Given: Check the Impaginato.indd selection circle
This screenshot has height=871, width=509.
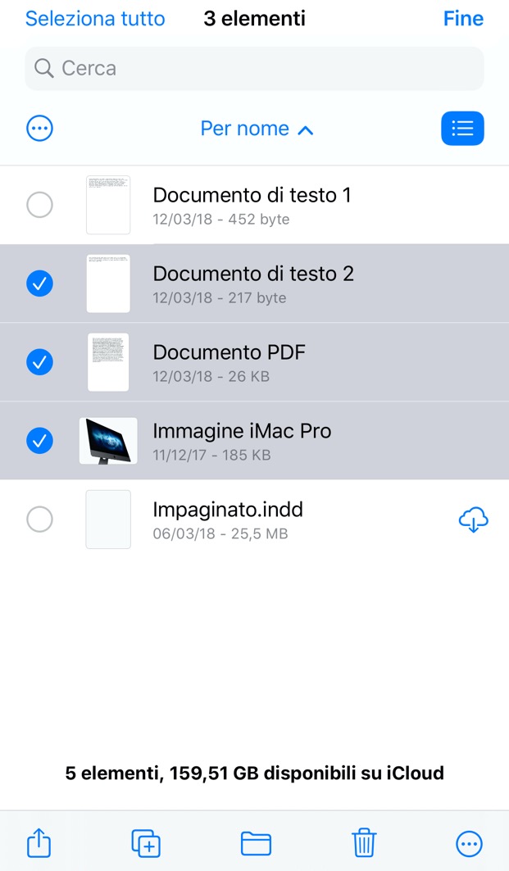Looking at the screenshot, I should click(39, 519).
